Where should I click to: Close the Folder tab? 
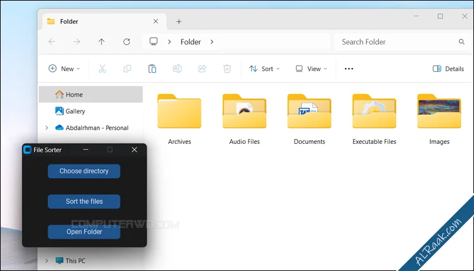click(156, 21)
